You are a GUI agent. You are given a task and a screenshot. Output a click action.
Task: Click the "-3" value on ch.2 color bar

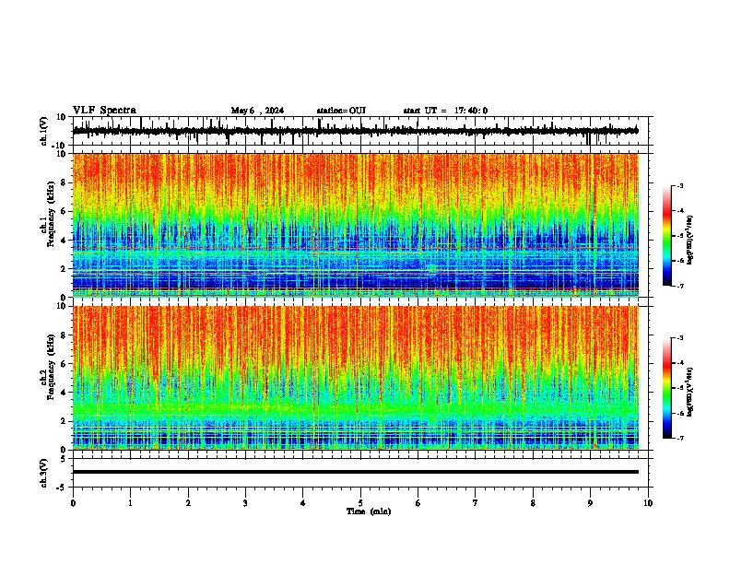(x=680, y=338)
